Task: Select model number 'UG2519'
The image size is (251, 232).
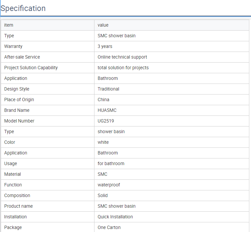Action: 106,121
